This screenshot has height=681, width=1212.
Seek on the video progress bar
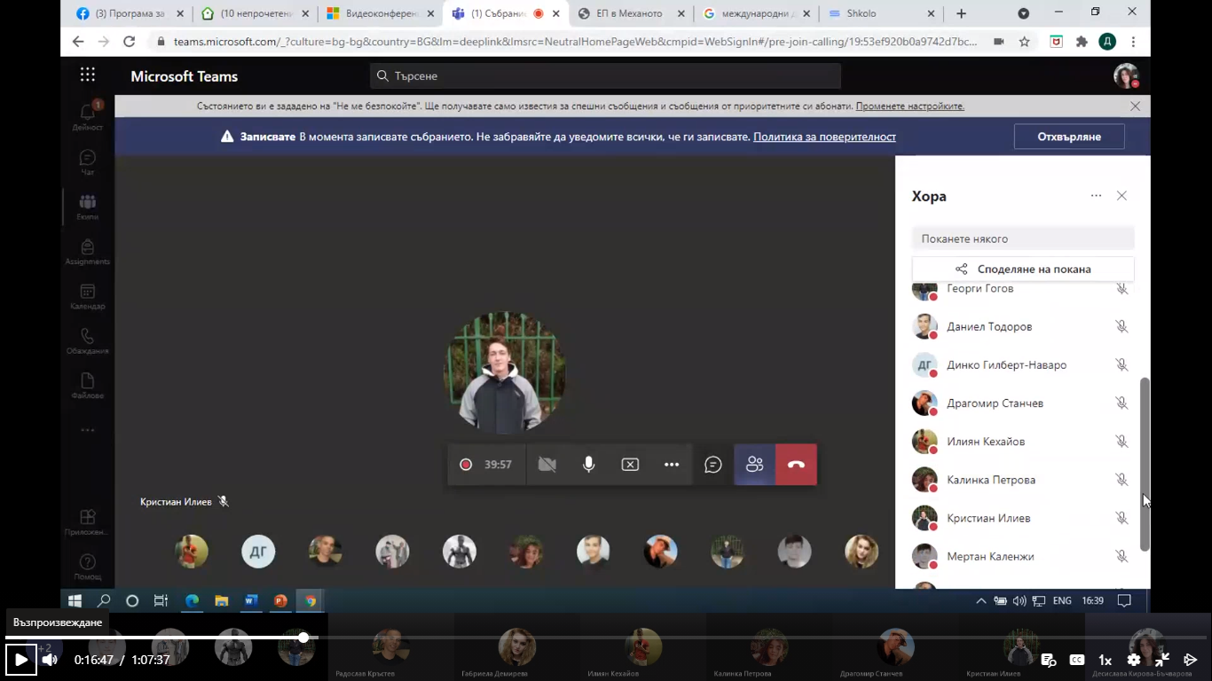click(x=606, y=638)
